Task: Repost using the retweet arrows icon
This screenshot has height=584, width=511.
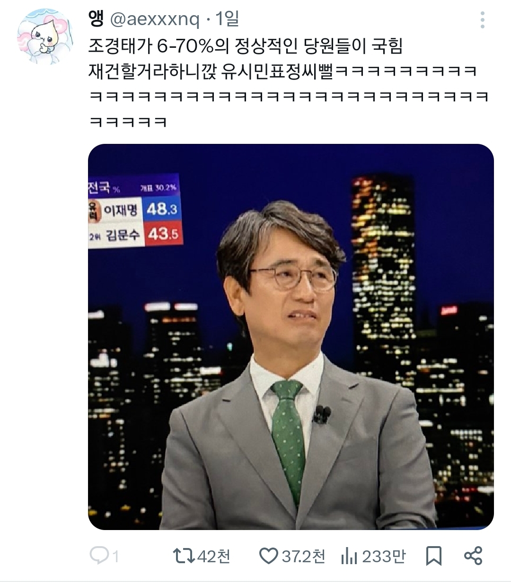Action: [184, 556]
